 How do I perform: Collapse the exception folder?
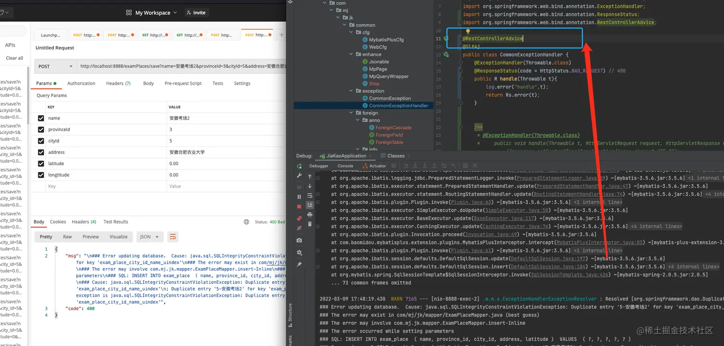click(351, 91)
